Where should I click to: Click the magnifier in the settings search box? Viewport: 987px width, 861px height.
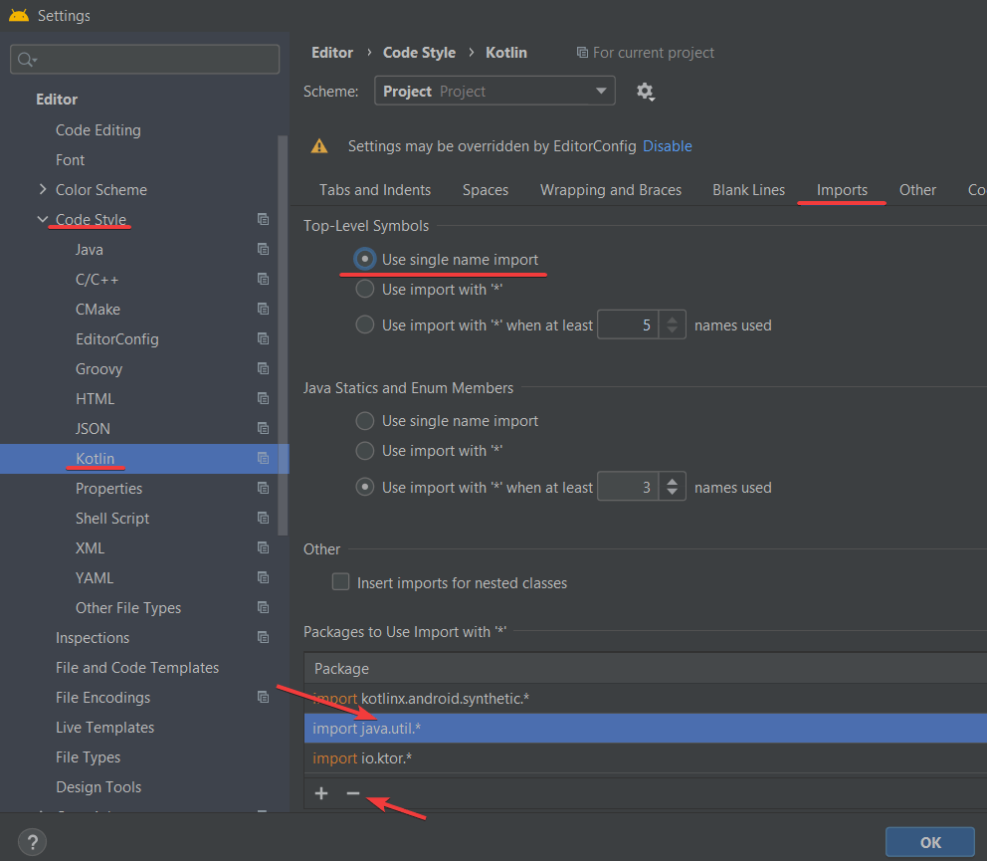24,59
